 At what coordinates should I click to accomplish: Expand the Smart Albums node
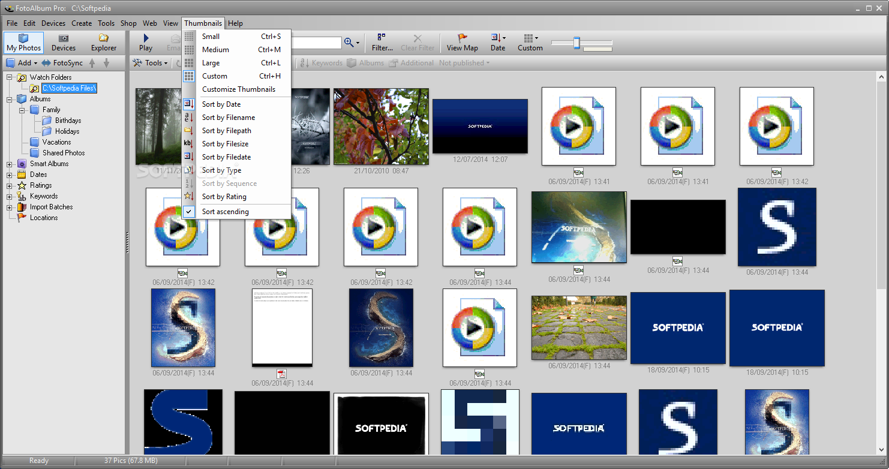pos(10,164)
